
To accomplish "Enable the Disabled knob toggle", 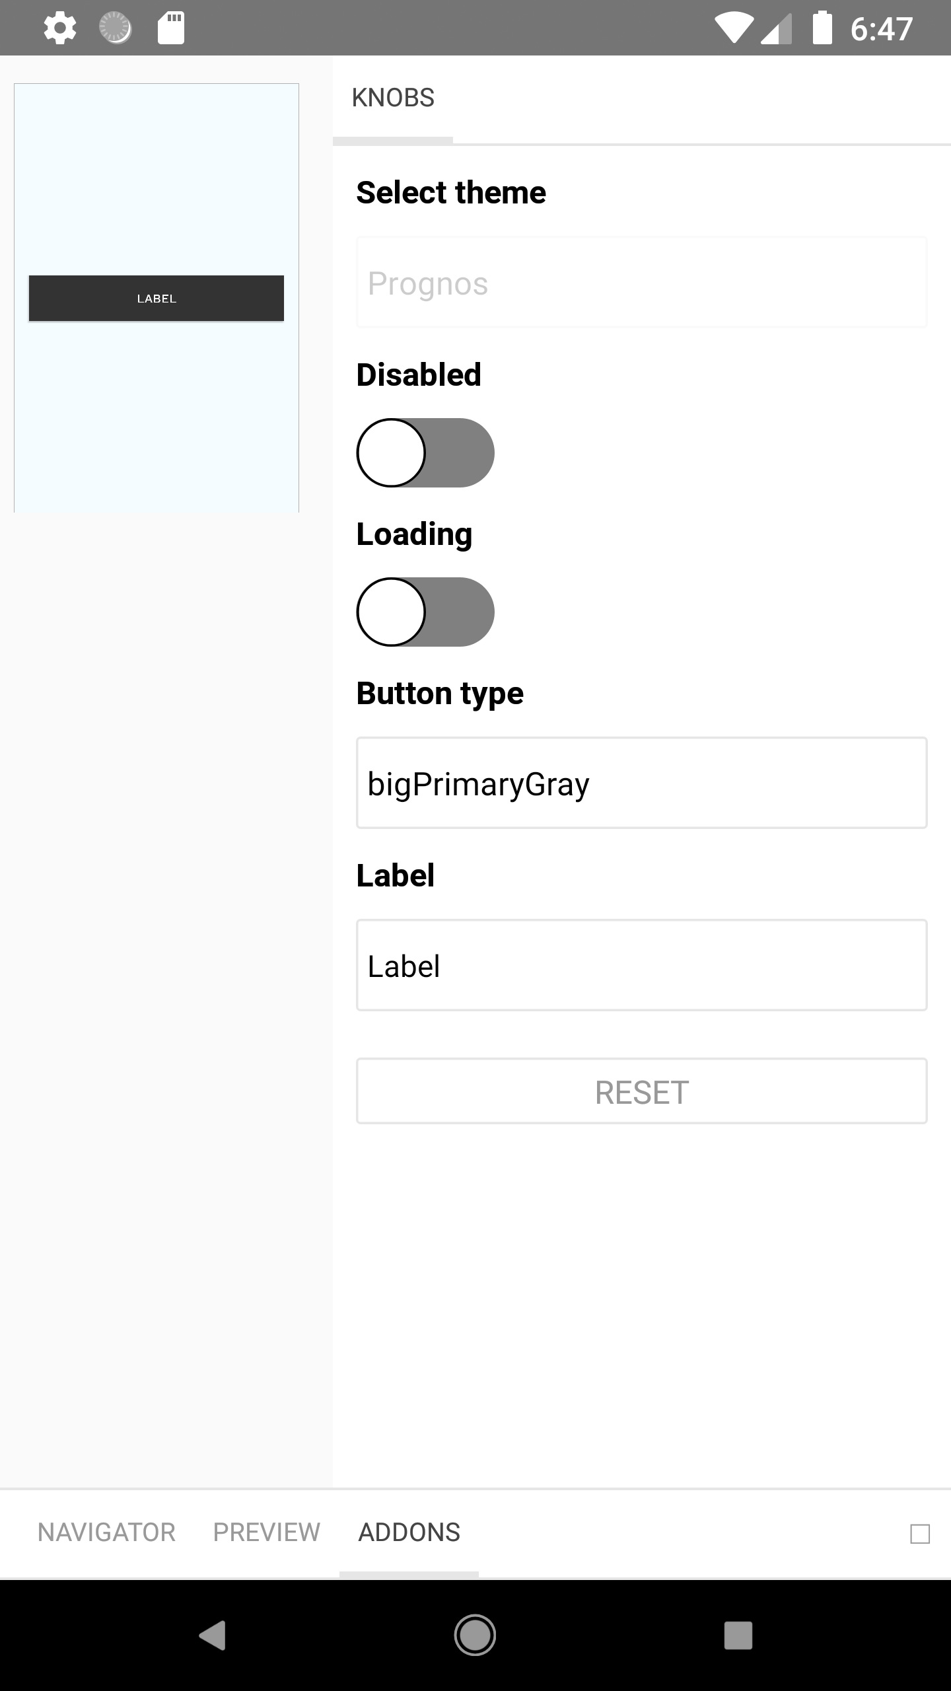I will point(426,452).
